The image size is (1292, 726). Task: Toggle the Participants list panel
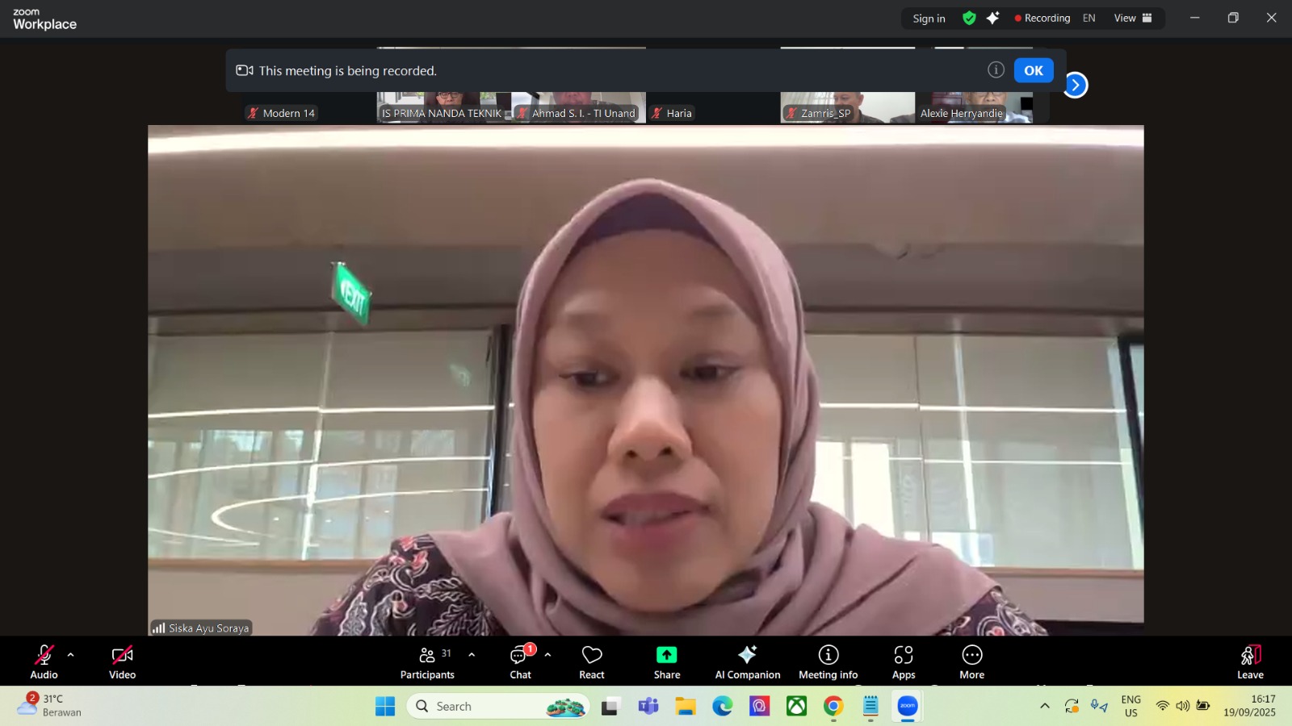[427, 661]
